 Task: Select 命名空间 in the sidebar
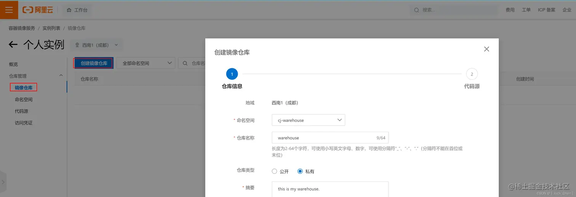coord(24,99)
